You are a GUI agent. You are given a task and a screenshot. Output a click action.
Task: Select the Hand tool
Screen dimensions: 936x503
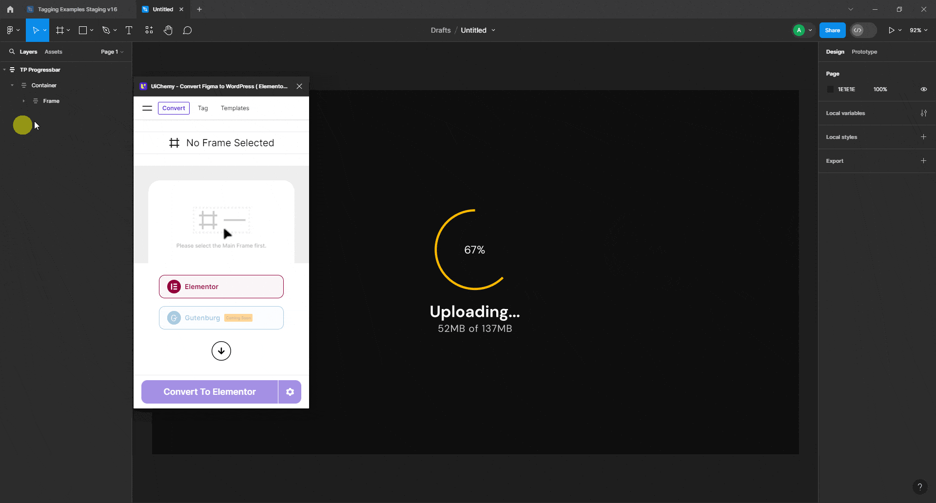168,30
